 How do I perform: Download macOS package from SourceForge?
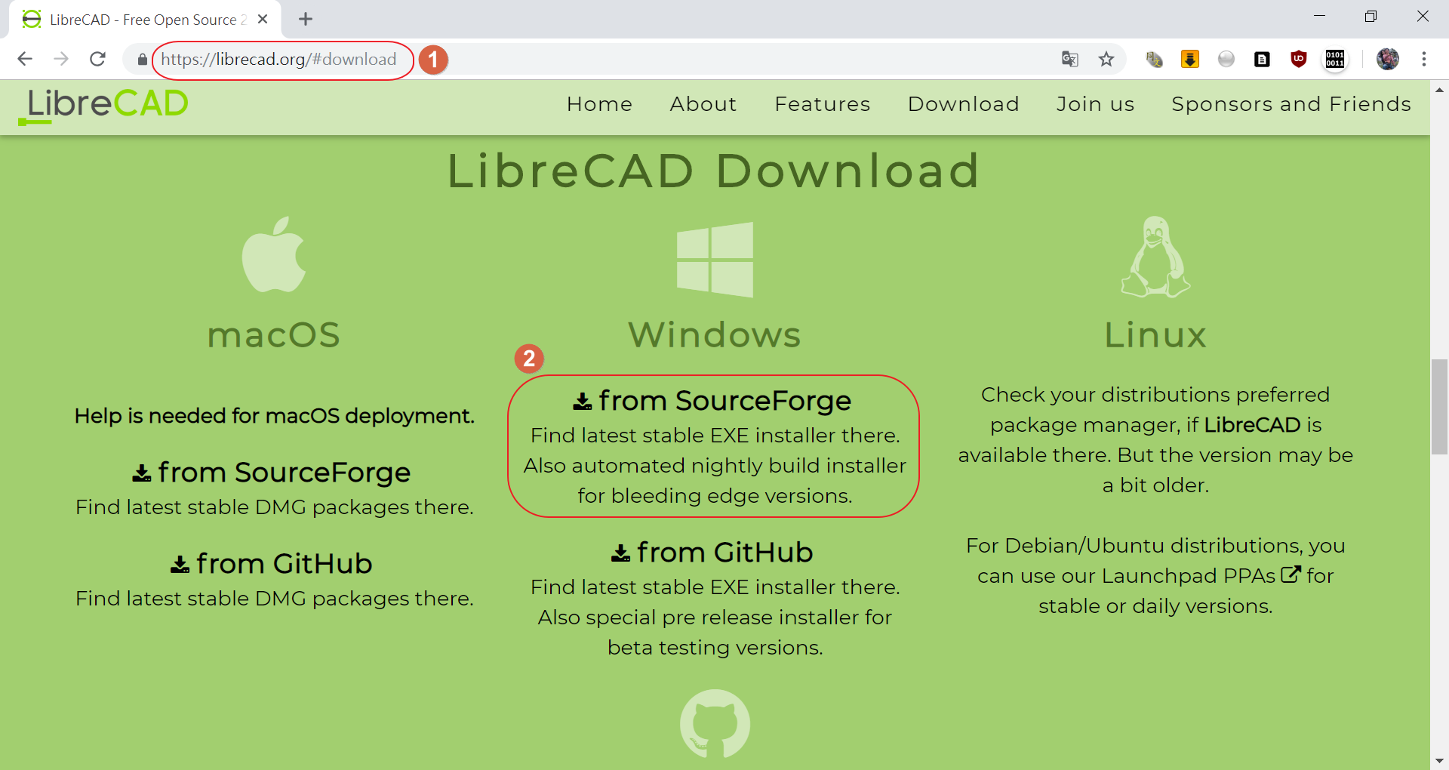[272, 473]
